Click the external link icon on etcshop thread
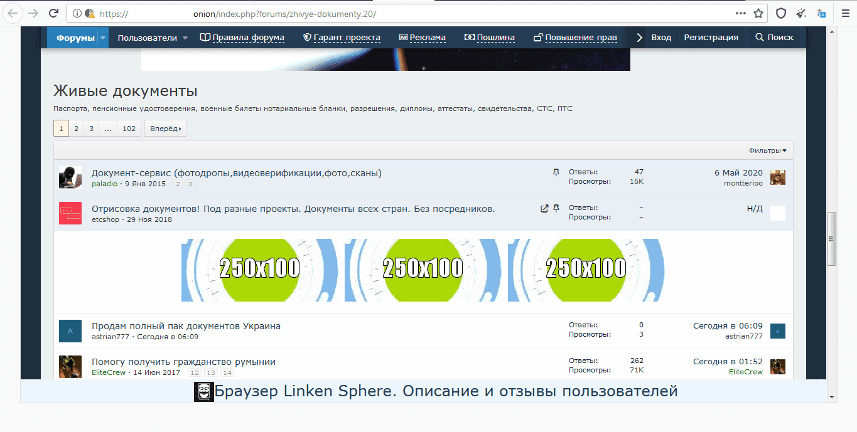857x432 pixels. [x=544, y=208]
